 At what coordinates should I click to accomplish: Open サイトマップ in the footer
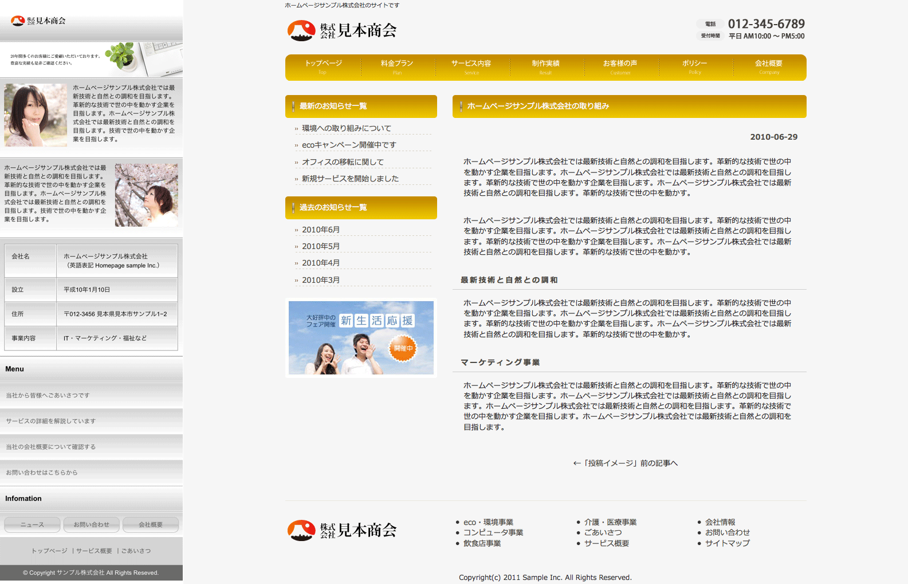727,543
